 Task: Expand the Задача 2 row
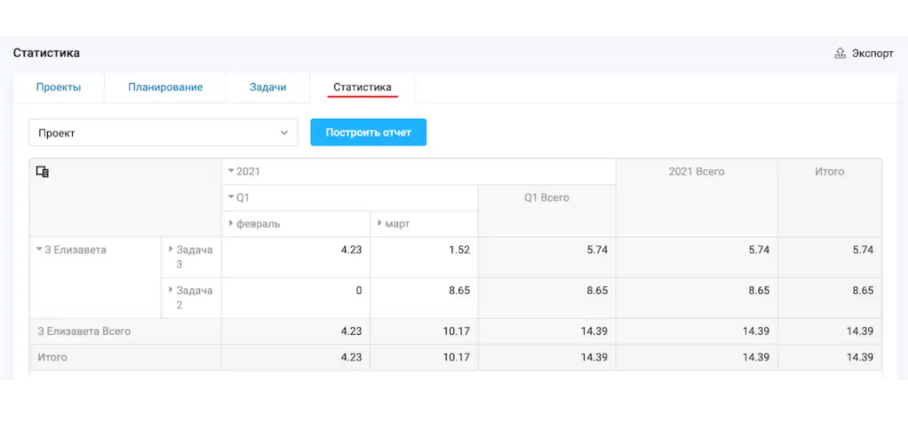[170, 290]
